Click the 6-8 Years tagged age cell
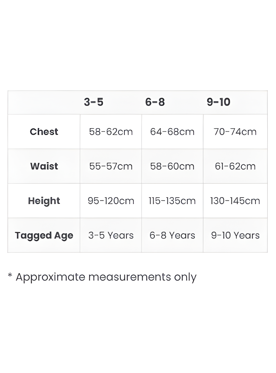Image resolution: width=276 pixels, height=373 pixels. pyautogui.click(x=172, y=235)
